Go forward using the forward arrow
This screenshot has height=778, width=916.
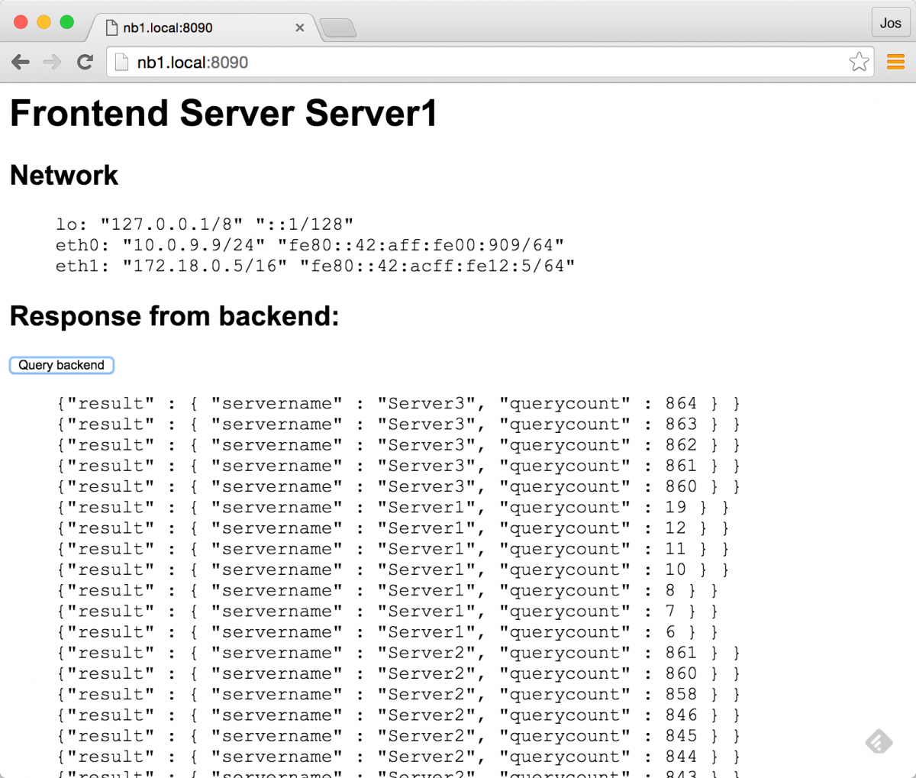[52, 62]
